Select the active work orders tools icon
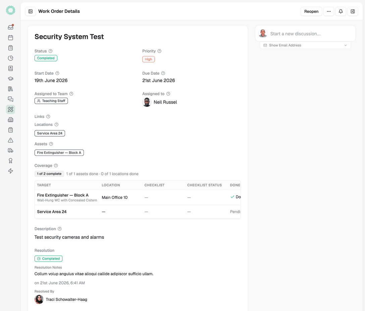365x311 pixels. coord(10,109)
